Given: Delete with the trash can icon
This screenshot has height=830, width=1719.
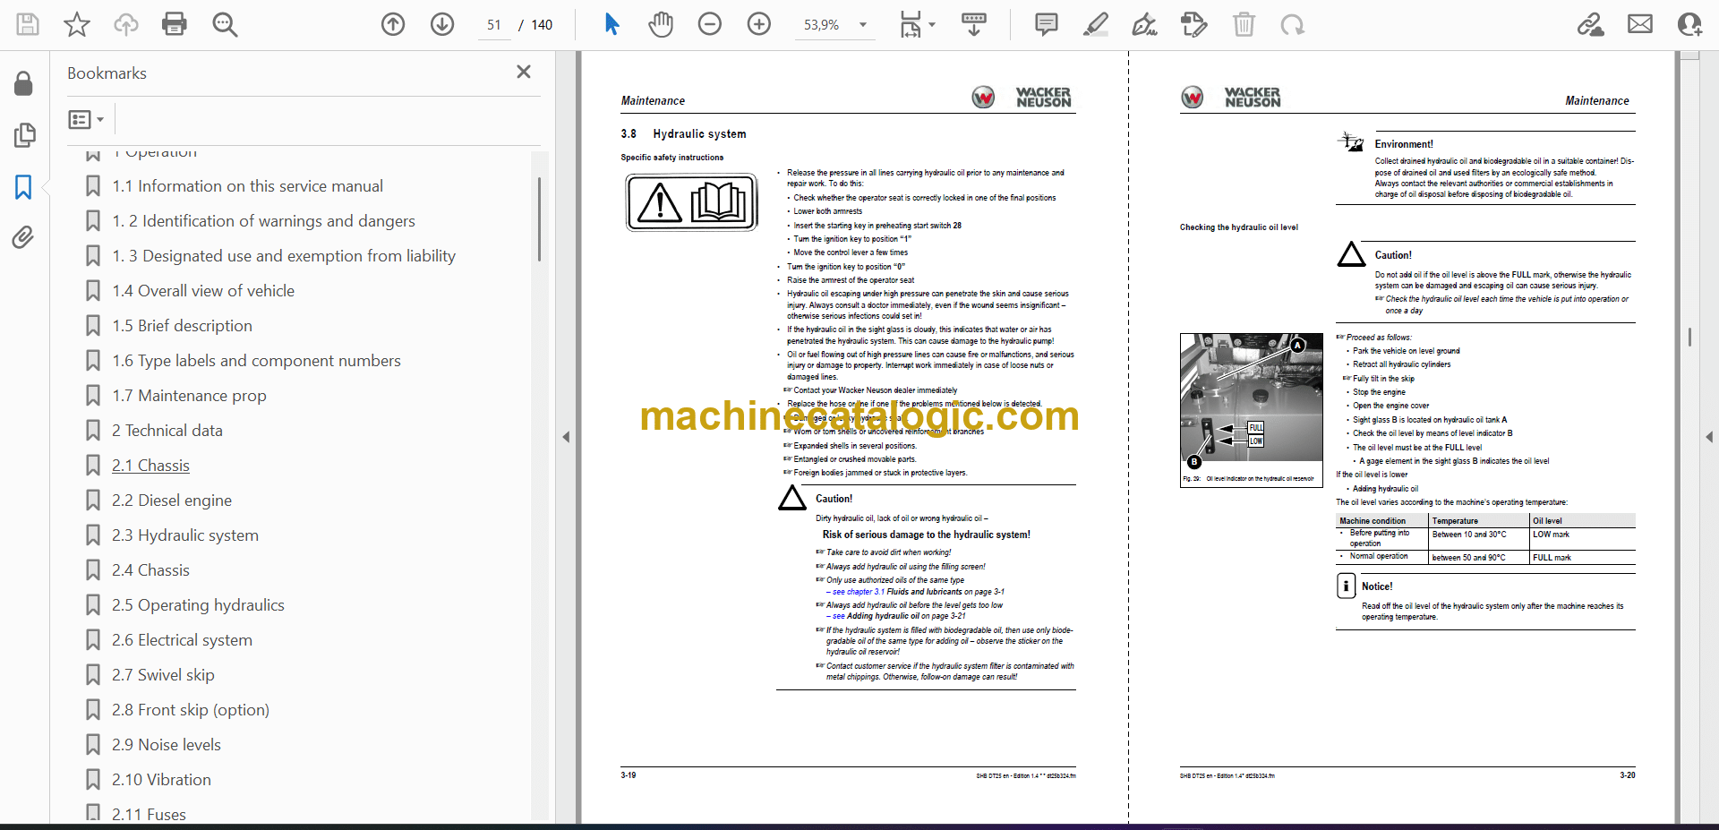Looking at the screenshot, I should coord(1244,24).
